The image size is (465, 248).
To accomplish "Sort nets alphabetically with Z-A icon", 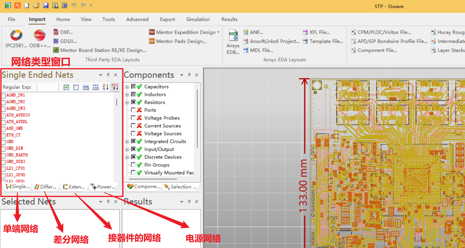I will coord(105,87).
